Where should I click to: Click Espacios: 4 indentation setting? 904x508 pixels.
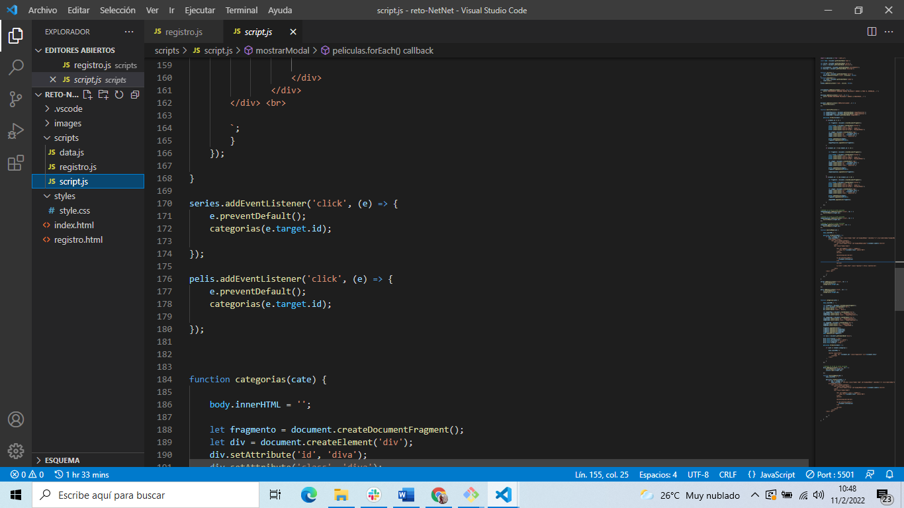[658, 474]
